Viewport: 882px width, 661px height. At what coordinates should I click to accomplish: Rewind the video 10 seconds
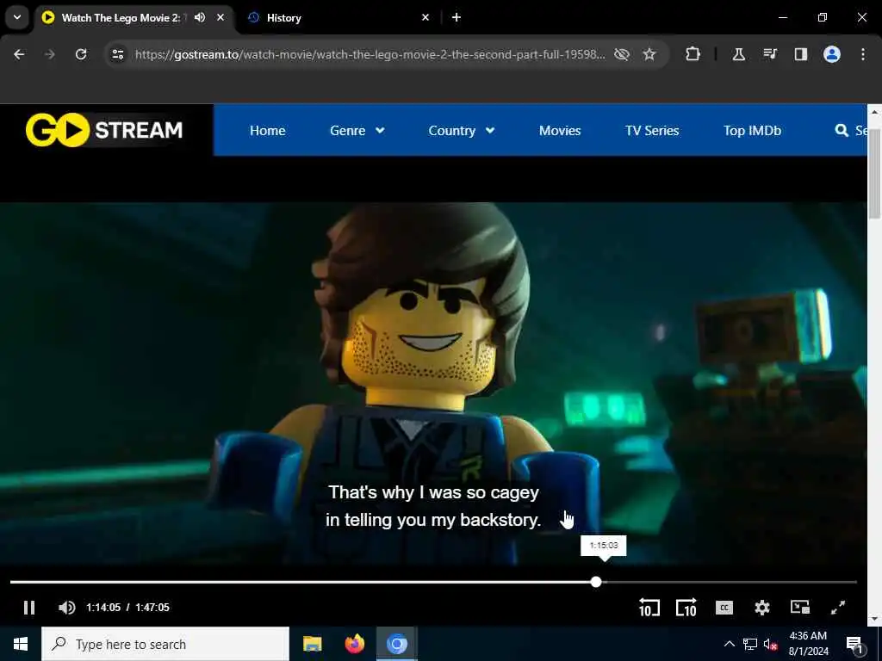point(649,608)
